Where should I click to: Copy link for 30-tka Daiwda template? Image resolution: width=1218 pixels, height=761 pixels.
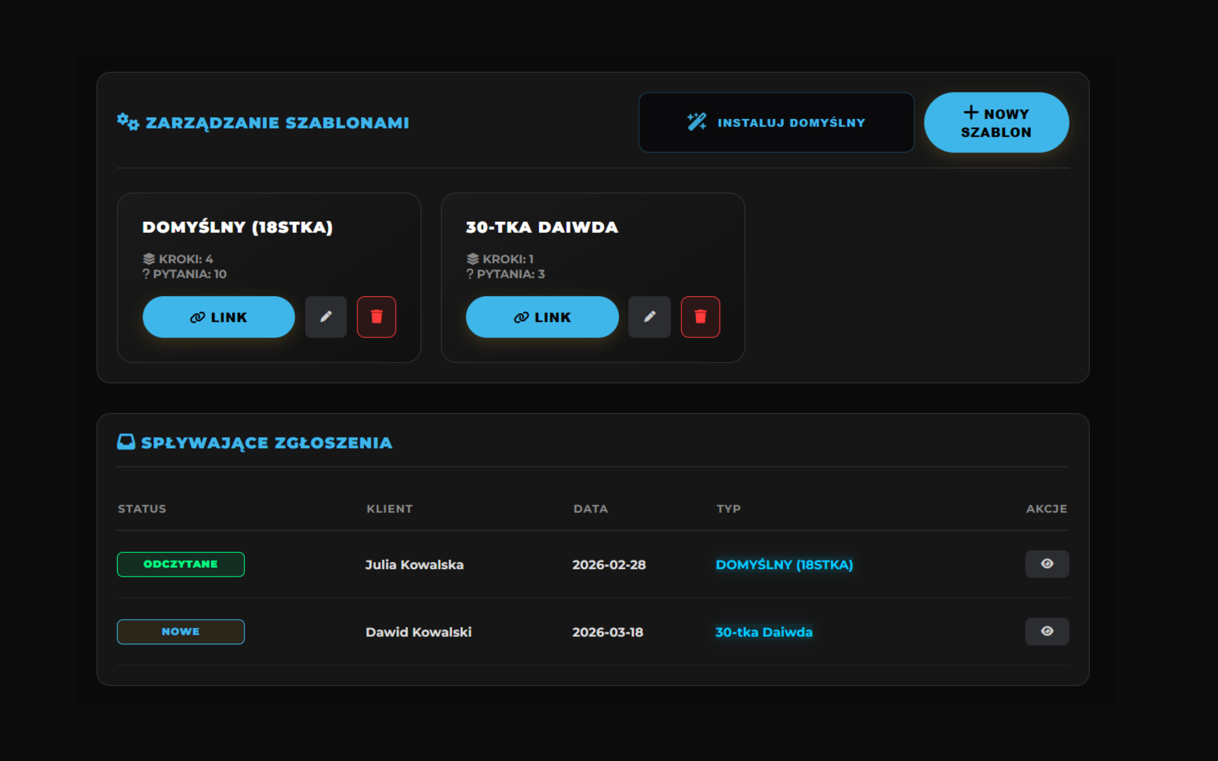542,317
